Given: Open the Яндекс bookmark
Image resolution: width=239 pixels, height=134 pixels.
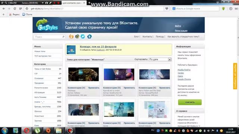Looking at the screenshot, I should [x=14, y=15].
